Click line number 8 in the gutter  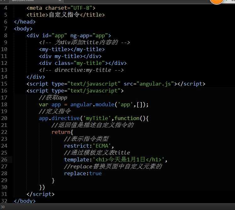[x=6, y=36]
